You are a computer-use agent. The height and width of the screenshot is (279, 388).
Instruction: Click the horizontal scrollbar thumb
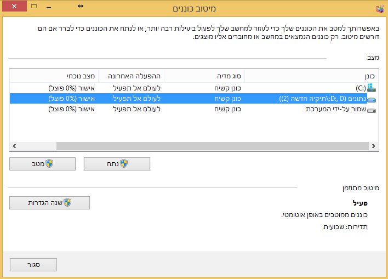(213, 146)
